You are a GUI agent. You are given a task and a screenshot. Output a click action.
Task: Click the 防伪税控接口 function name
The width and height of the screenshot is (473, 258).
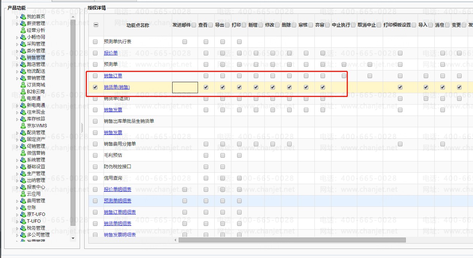[x=118, y=167]
